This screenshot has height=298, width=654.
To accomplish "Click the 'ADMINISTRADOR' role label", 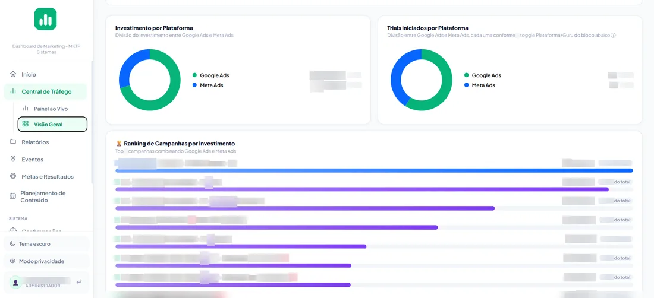I will (43, 286).
